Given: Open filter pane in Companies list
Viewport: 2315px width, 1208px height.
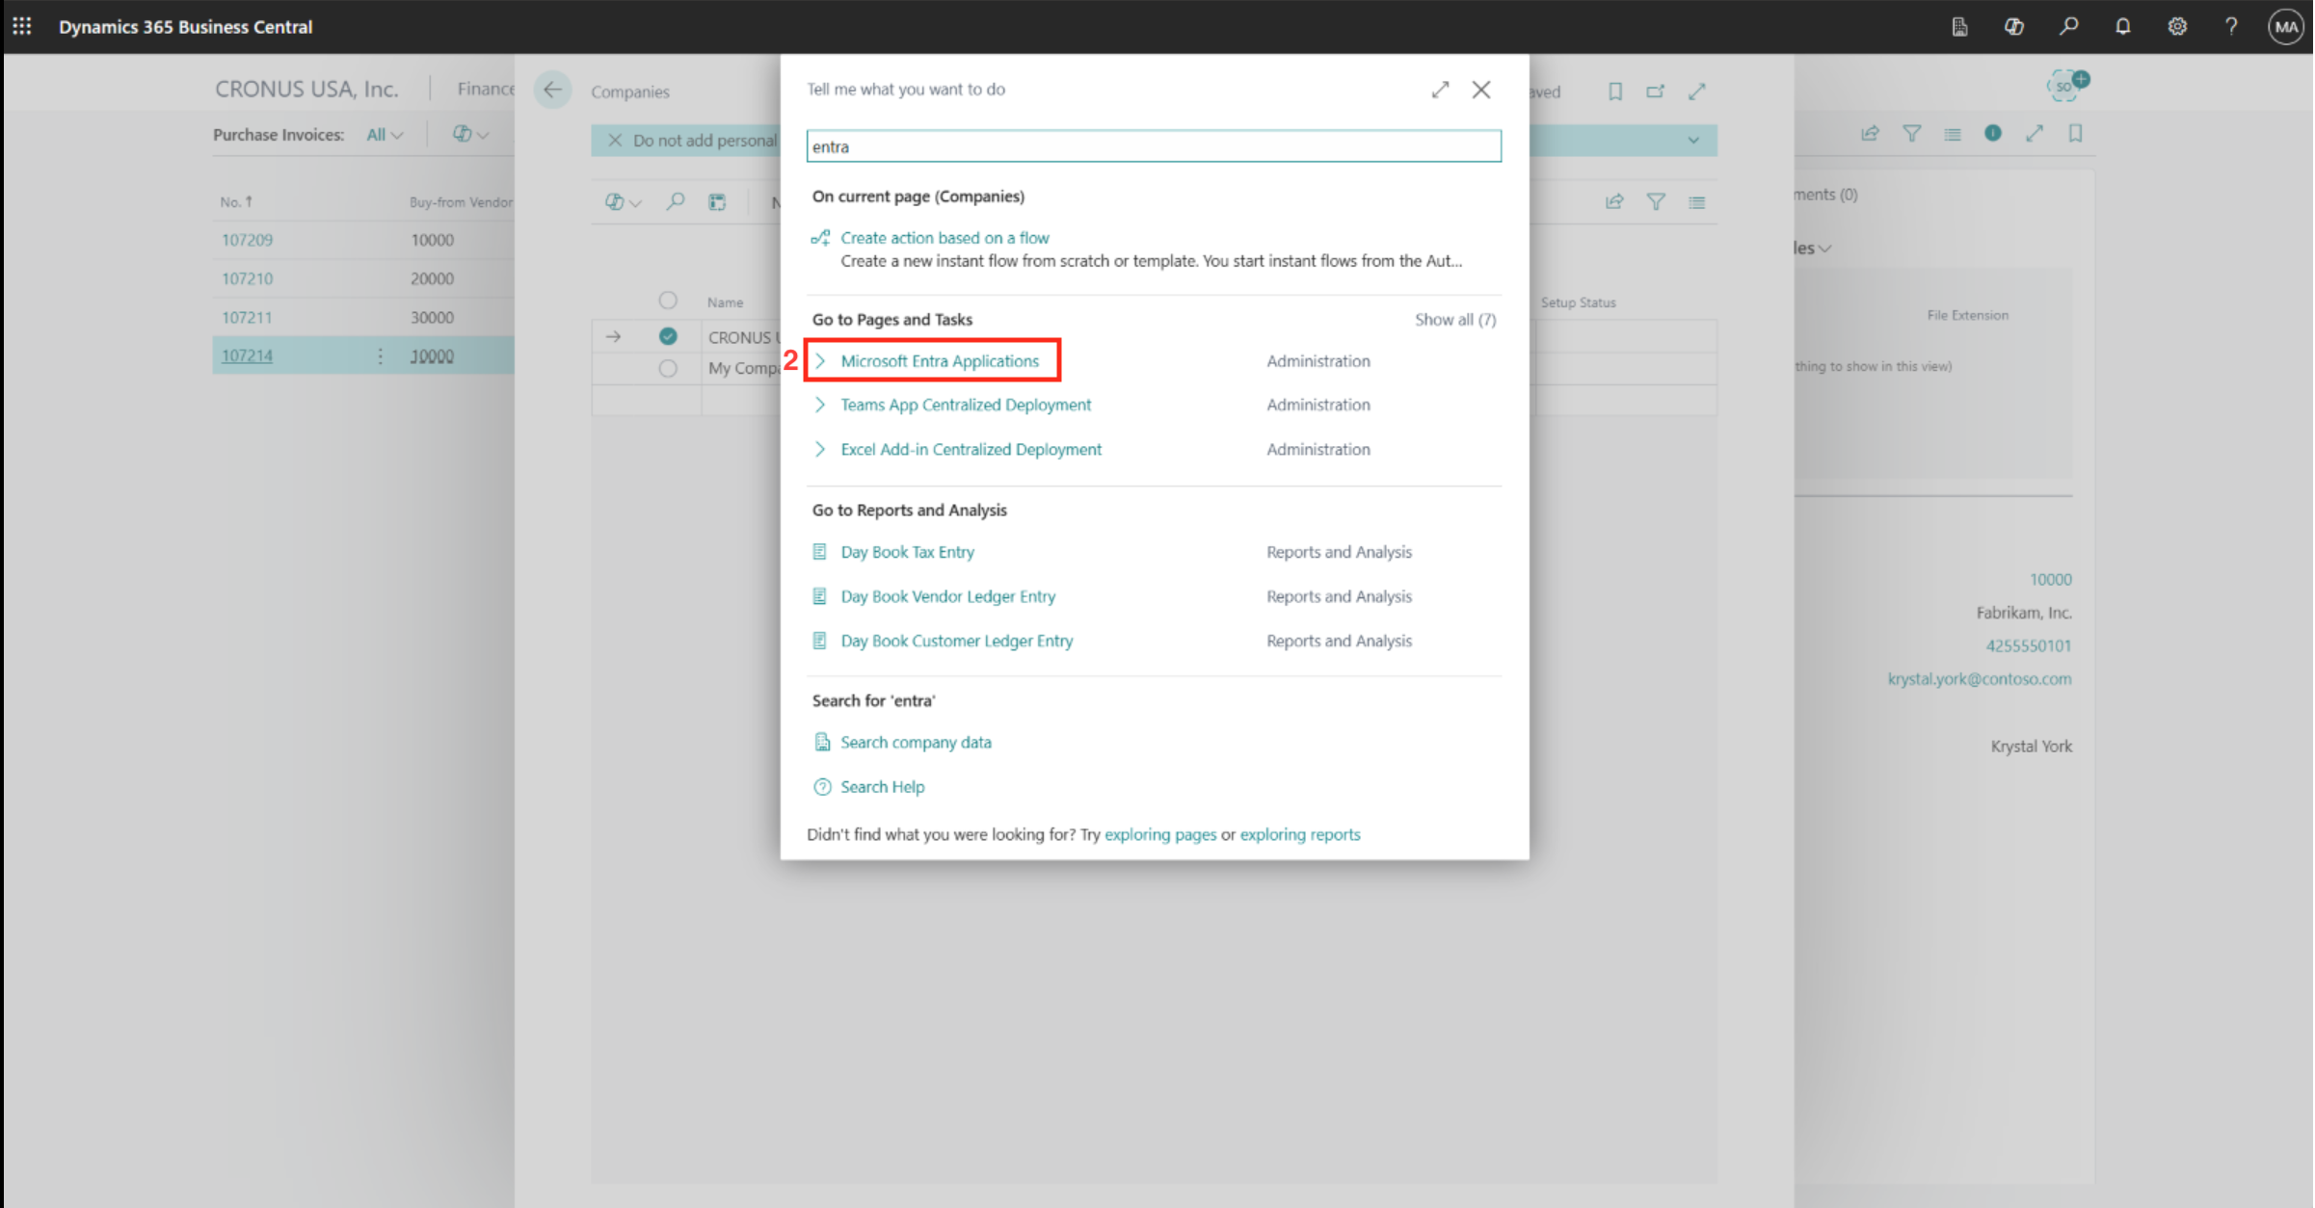Looking at the screenshot, I should click(x=1656, y=201).
